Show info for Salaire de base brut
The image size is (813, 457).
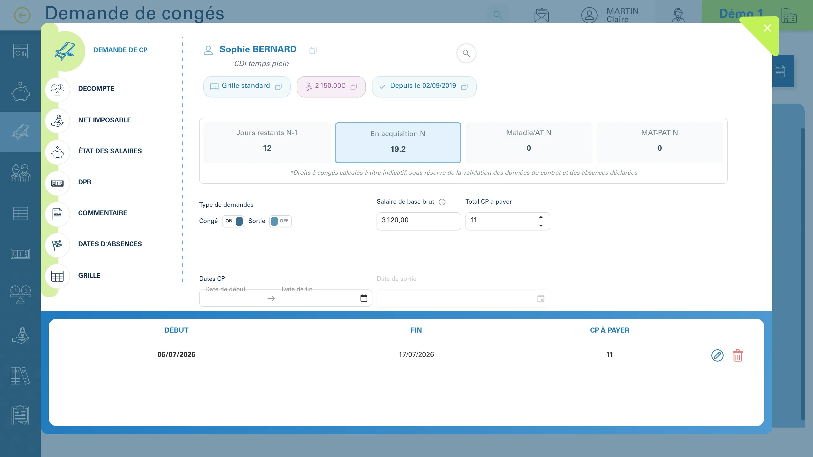442,202
